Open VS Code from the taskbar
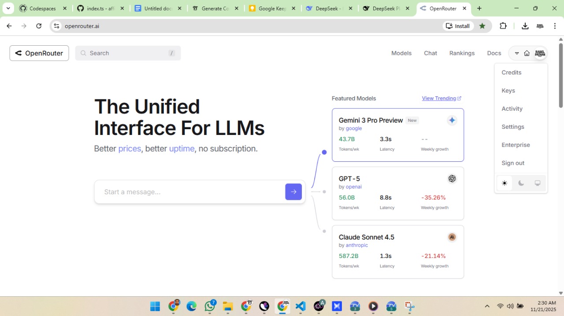564x316 pixels. [301, 306]
